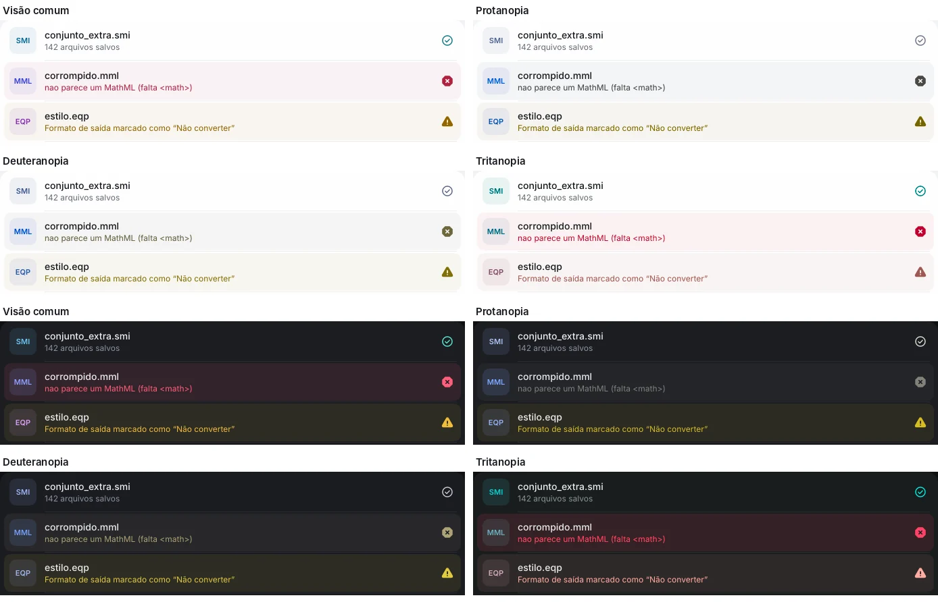Click MML file badge in light Deuteranopia panel
Screen dimensions: 938x602
click(23, 231)
